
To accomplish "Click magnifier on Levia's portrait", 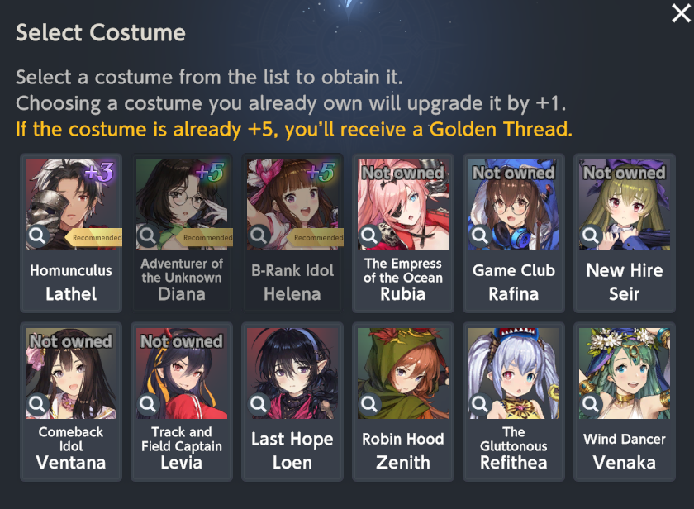I will (148, 404).
